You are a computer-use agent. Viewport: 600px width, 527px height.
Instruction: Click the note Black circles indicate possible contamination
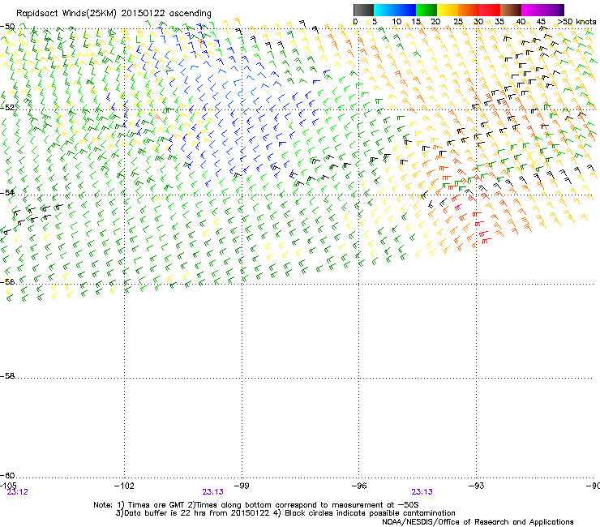(x=365, y=513)
